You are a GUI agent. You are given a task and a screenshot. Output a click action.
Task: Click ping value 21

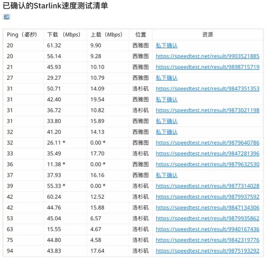tap(10, 67)
